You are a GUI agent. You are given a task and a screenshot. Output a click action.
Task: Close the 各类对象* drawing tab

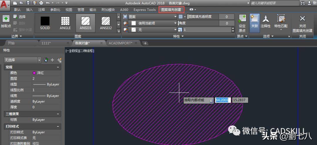point(102,43)
